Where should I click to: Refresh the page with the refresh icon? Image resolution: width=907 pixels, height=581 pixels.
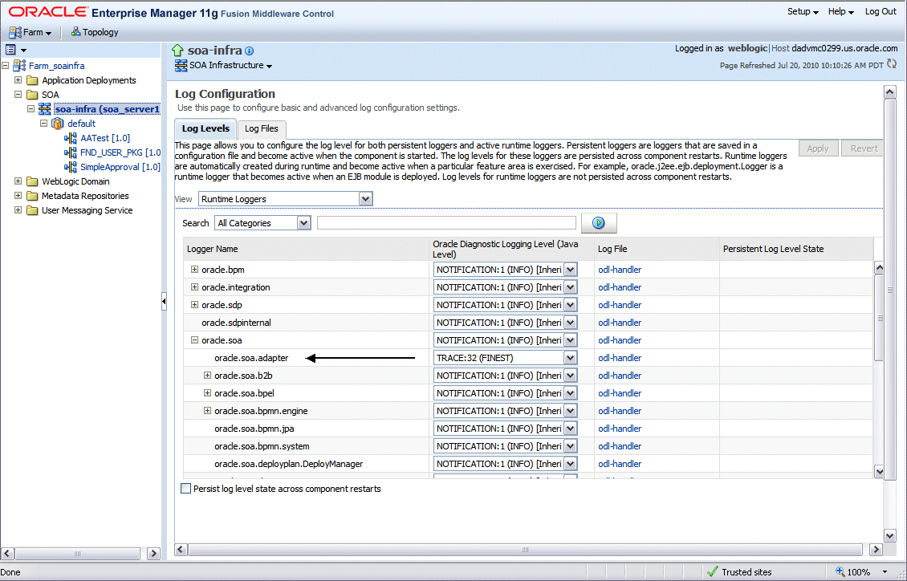tap(892, 64)
